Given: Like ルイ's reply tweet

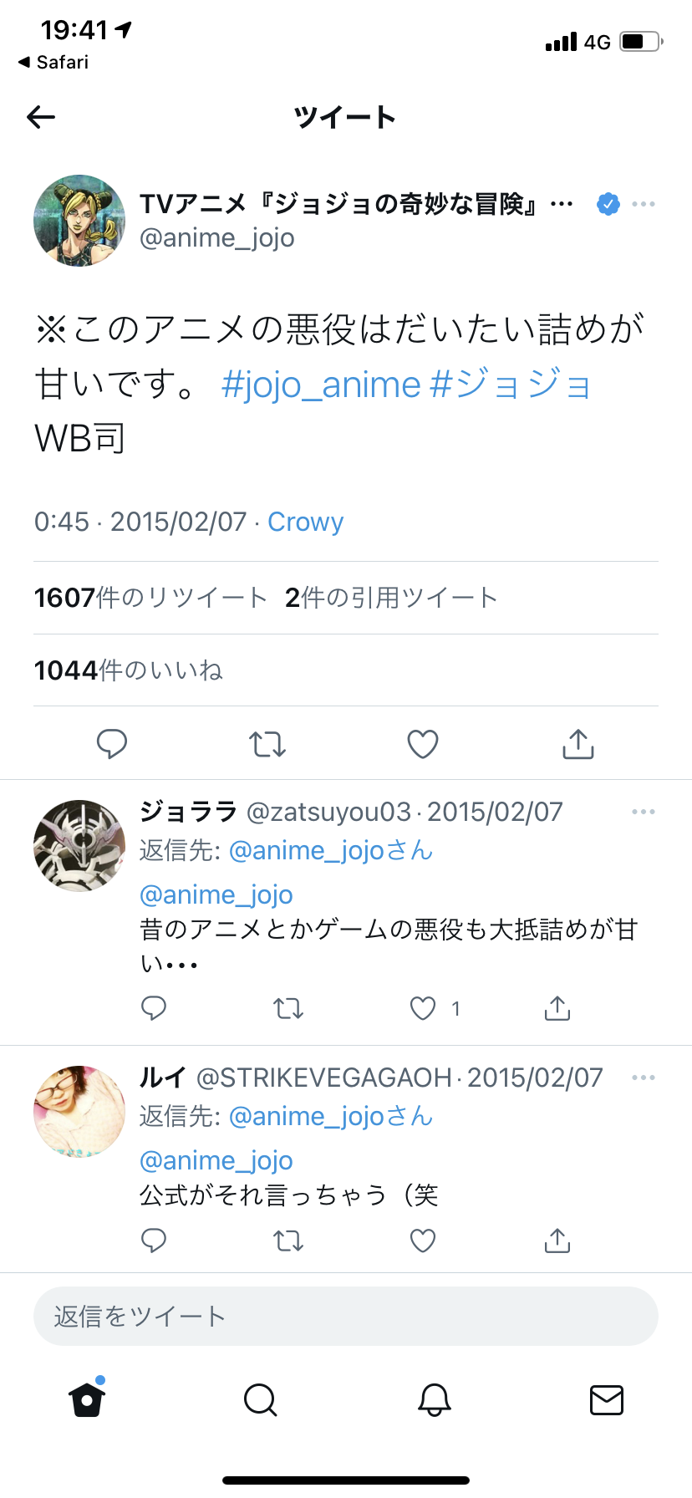Looking at the screenshot, I should (423, 1241).
